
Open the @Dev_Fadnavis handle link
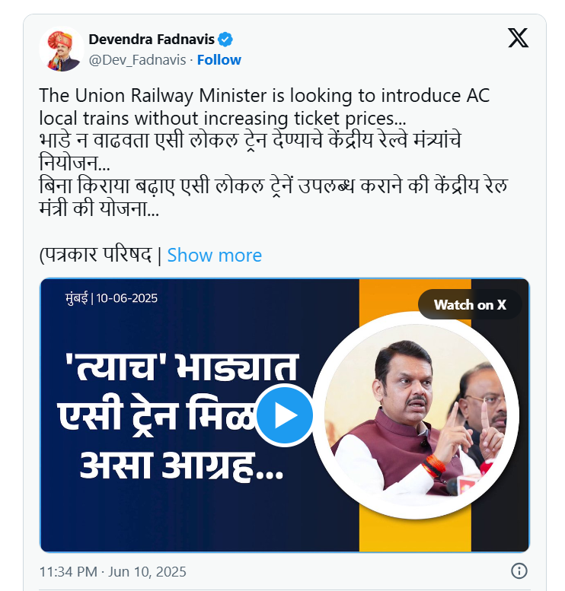[137, 60]
